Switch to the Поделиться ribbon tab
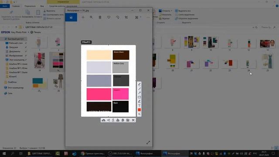This screenshot has width=279, height=157. 30,6
